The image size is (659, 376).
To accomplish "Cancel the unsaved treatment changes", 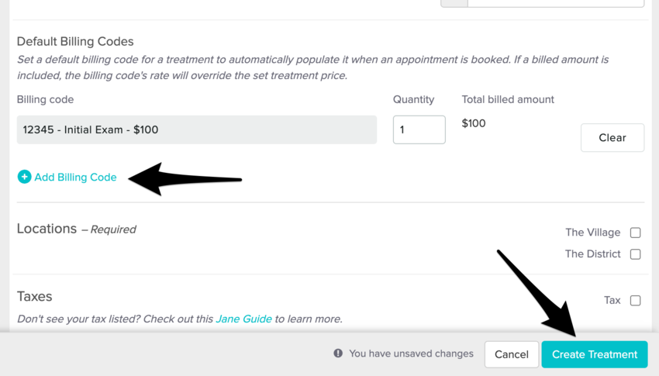I will point(511,354).
